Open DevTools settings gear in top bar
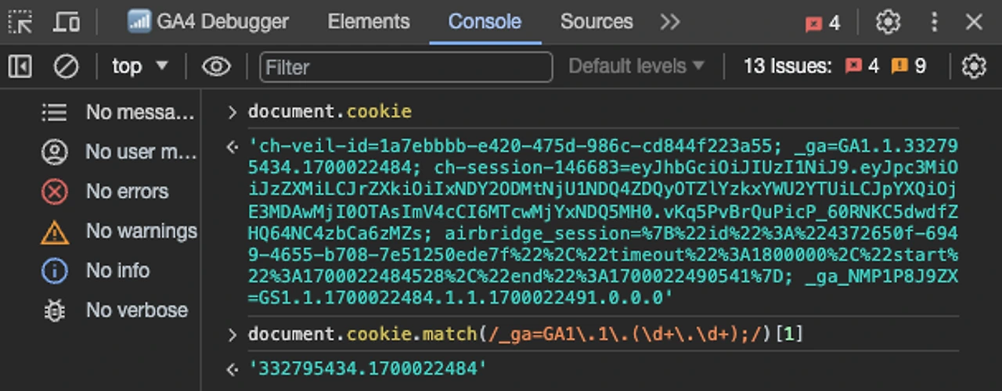This screenshot has width=1002, height=391. [x=888, y=22]
